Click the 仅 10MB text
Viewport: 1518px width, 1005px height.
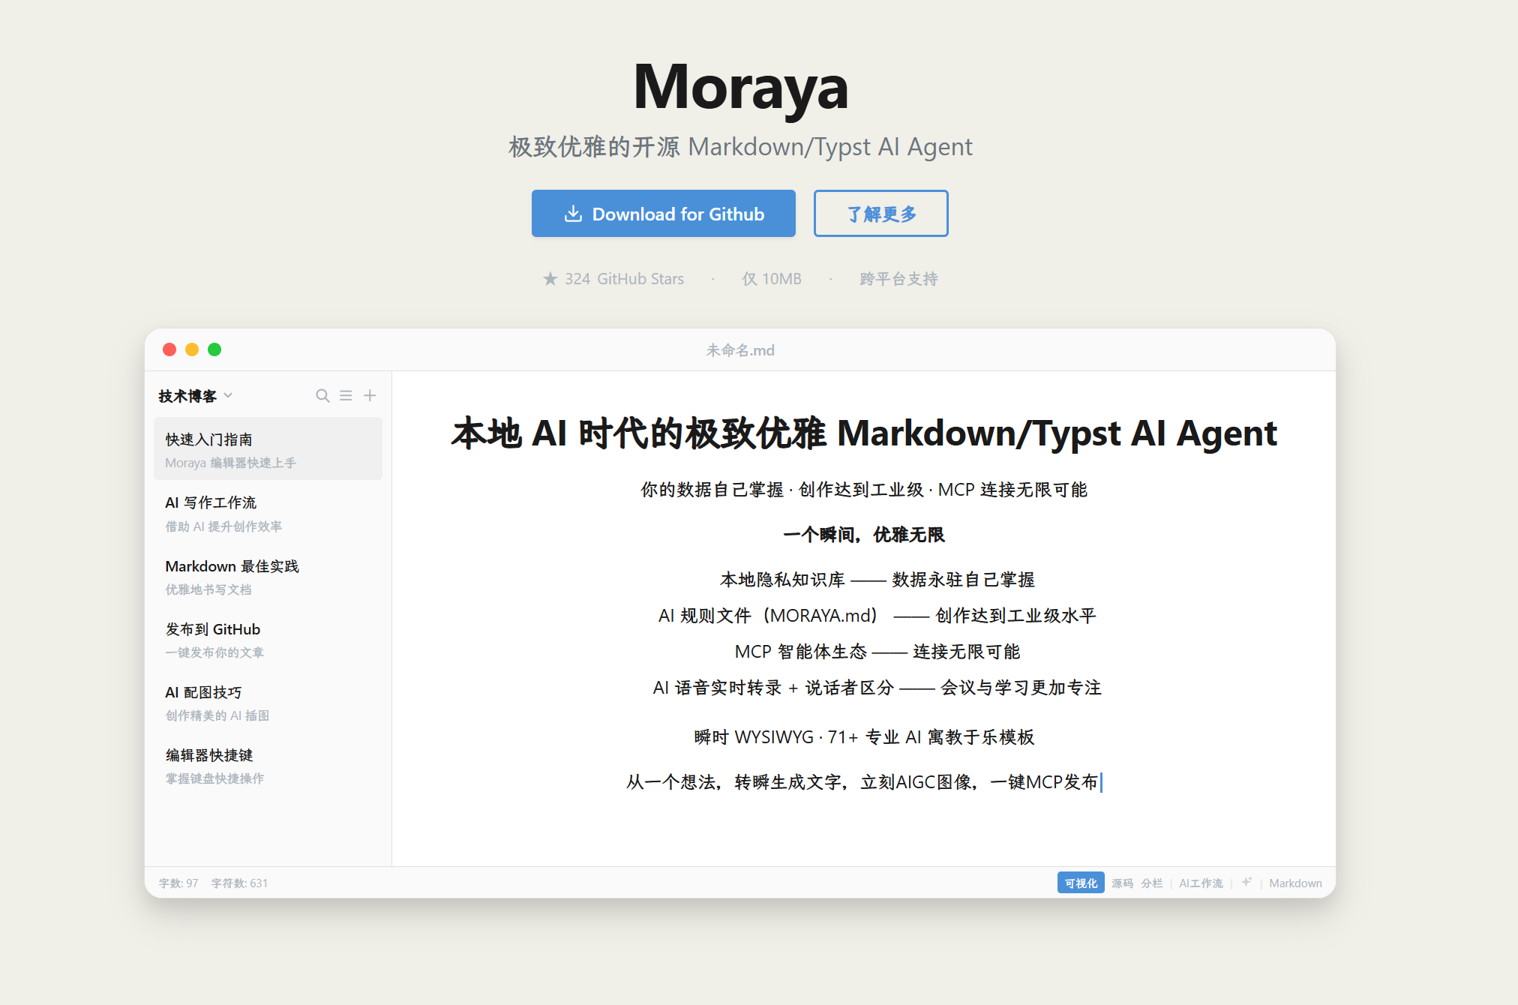click(772, 279)
